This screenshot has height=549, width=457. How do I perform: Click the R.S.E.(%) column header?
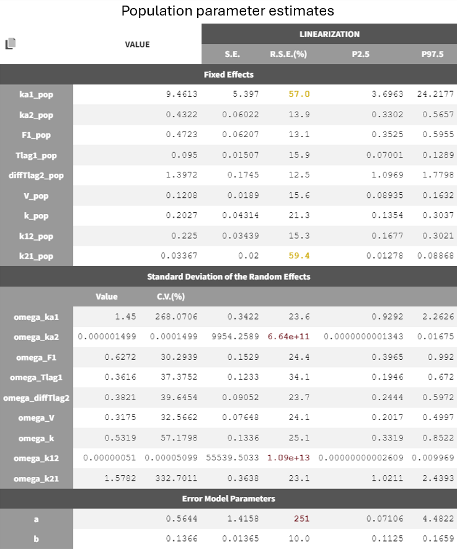click(x=287, y=54)
